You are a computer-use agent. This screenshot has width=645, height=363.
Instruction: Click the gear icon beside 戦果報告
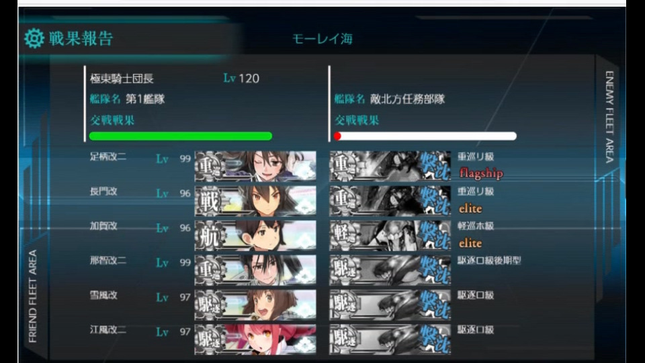[x=34, y=38]
